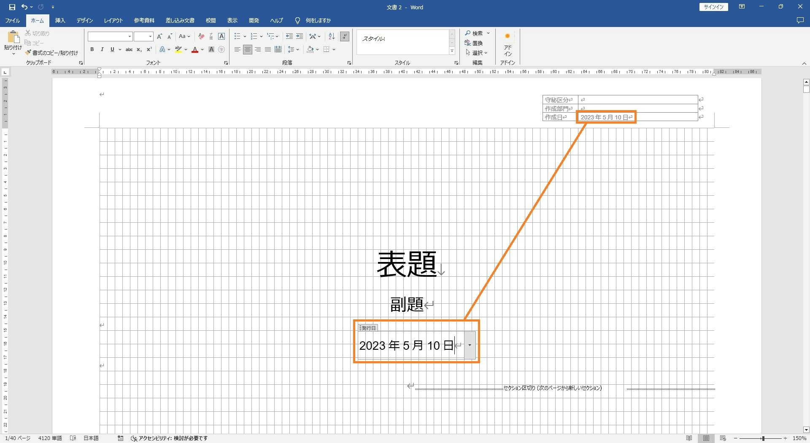Apply enclosed character formatting

click(221, 50)
